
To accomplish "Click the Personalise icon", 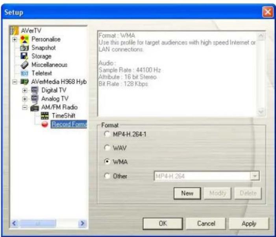I will [x=24, y=39].
